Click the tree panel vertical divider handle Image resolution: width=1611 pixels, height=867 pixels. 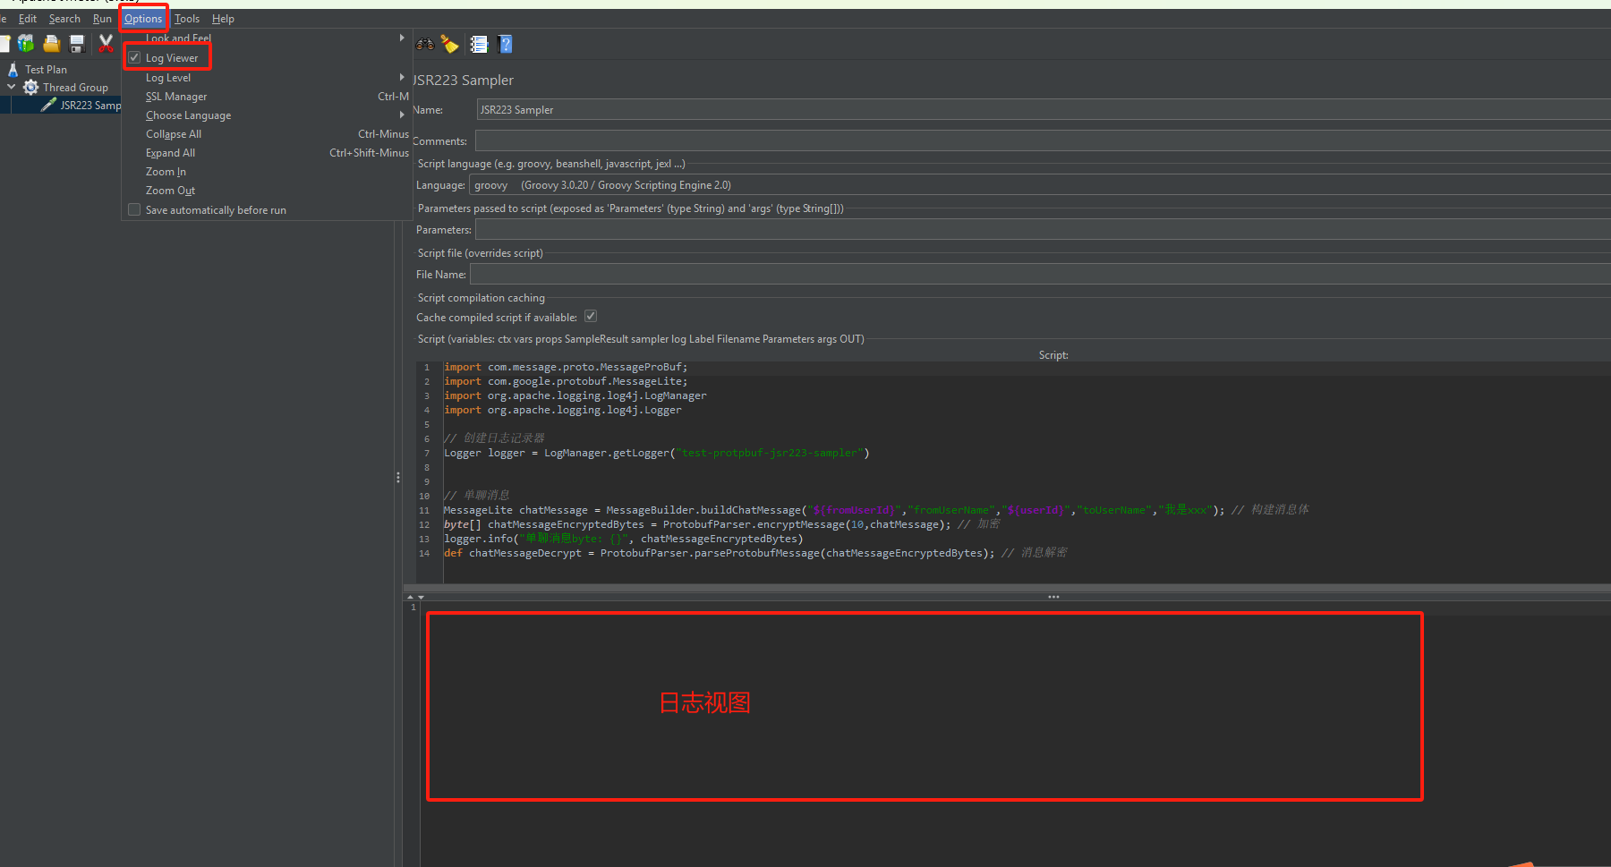pyautogui.click(x=398, y=478)
